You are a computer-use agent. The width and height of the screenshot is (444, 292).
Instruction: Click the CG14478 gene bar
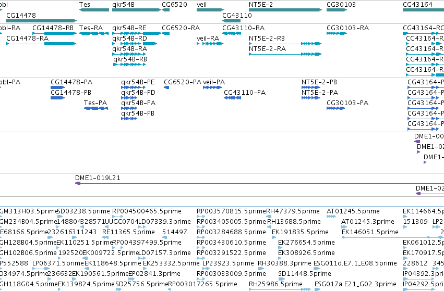point(41,21)
